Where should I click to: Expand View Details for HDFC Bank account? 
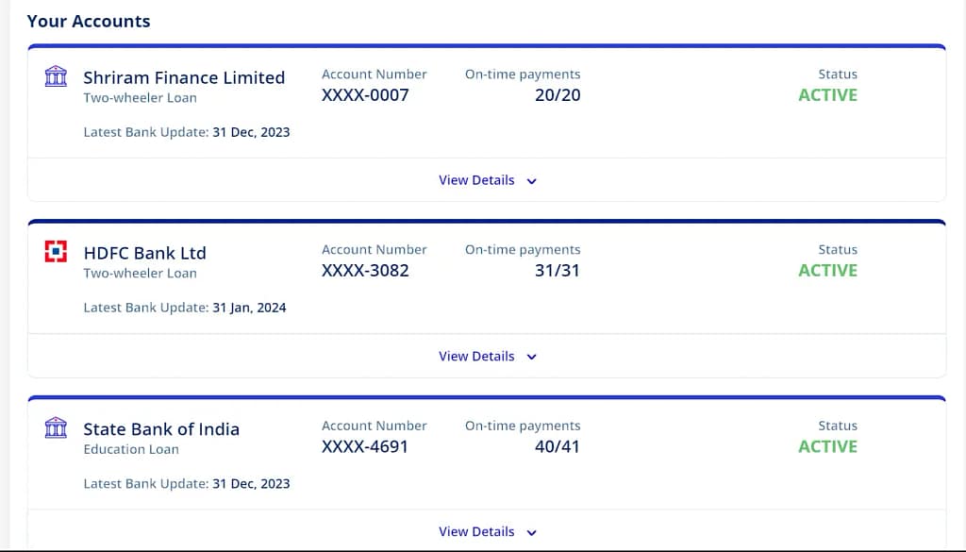click(476, 357)
